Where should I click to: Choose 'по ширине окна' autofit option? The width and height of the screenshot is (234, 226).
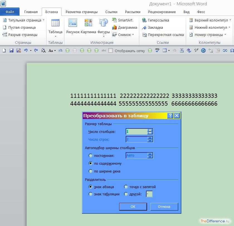90,171
